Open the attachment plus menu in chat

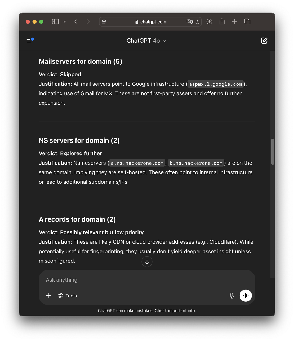(x=48, y=295)
